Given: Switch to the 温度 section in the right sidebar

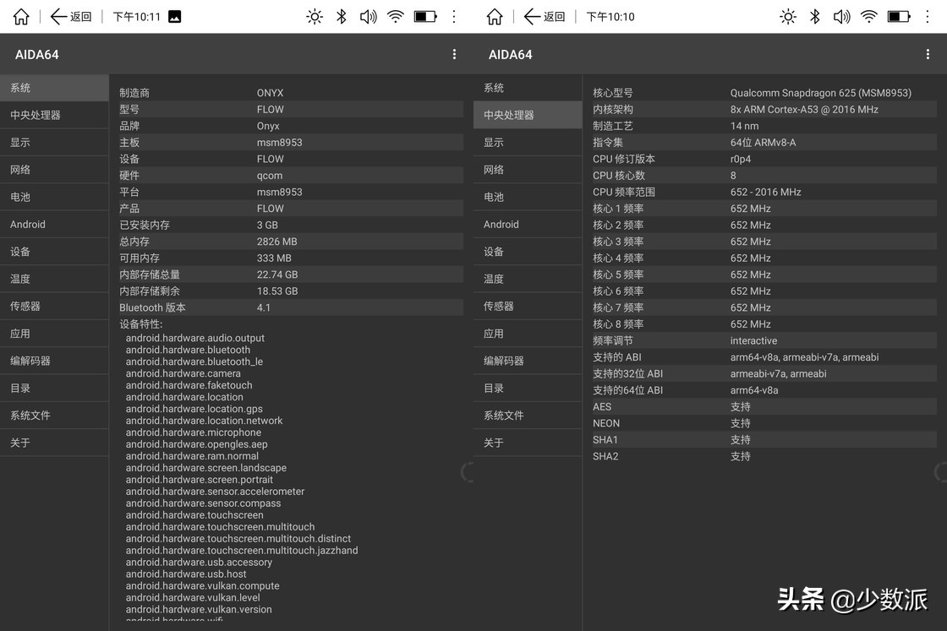Looking at the screenshot, I should pyautogui.click(x=527, y=279).
